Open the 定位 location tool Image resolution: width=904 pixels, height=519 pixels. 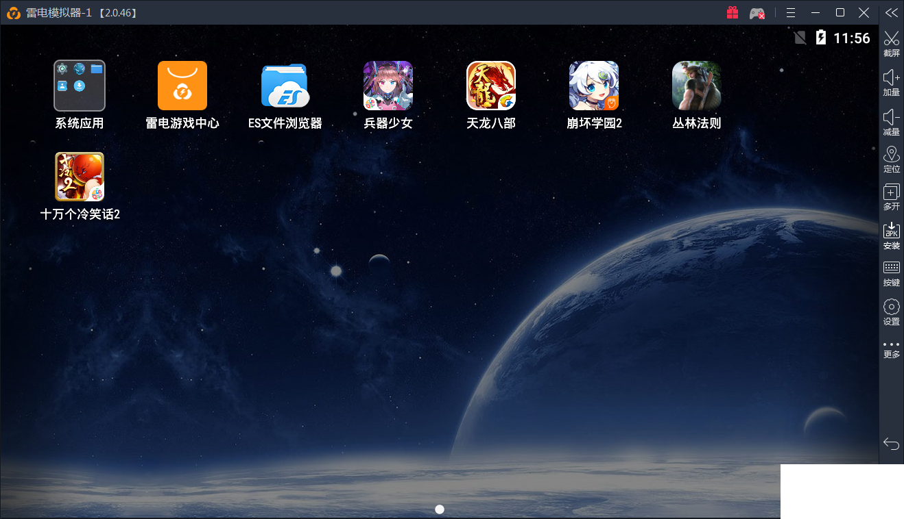pyautogui.click(x=892, y=160)
